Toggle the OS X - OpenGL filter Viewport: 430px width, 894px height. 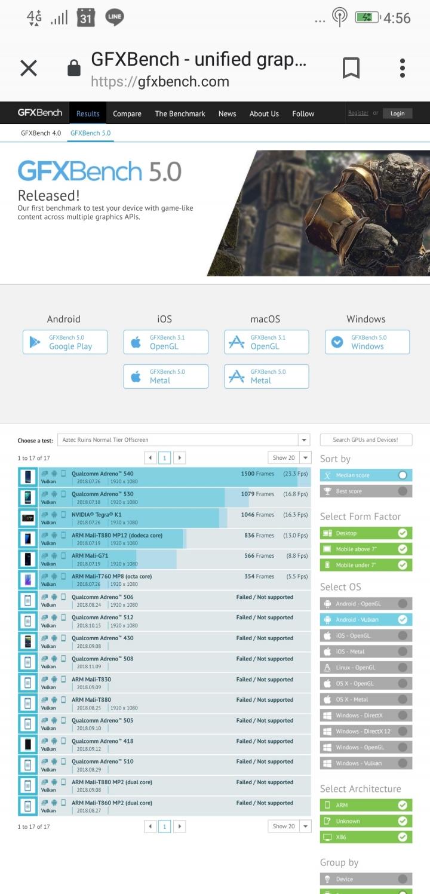coord(366,683)
